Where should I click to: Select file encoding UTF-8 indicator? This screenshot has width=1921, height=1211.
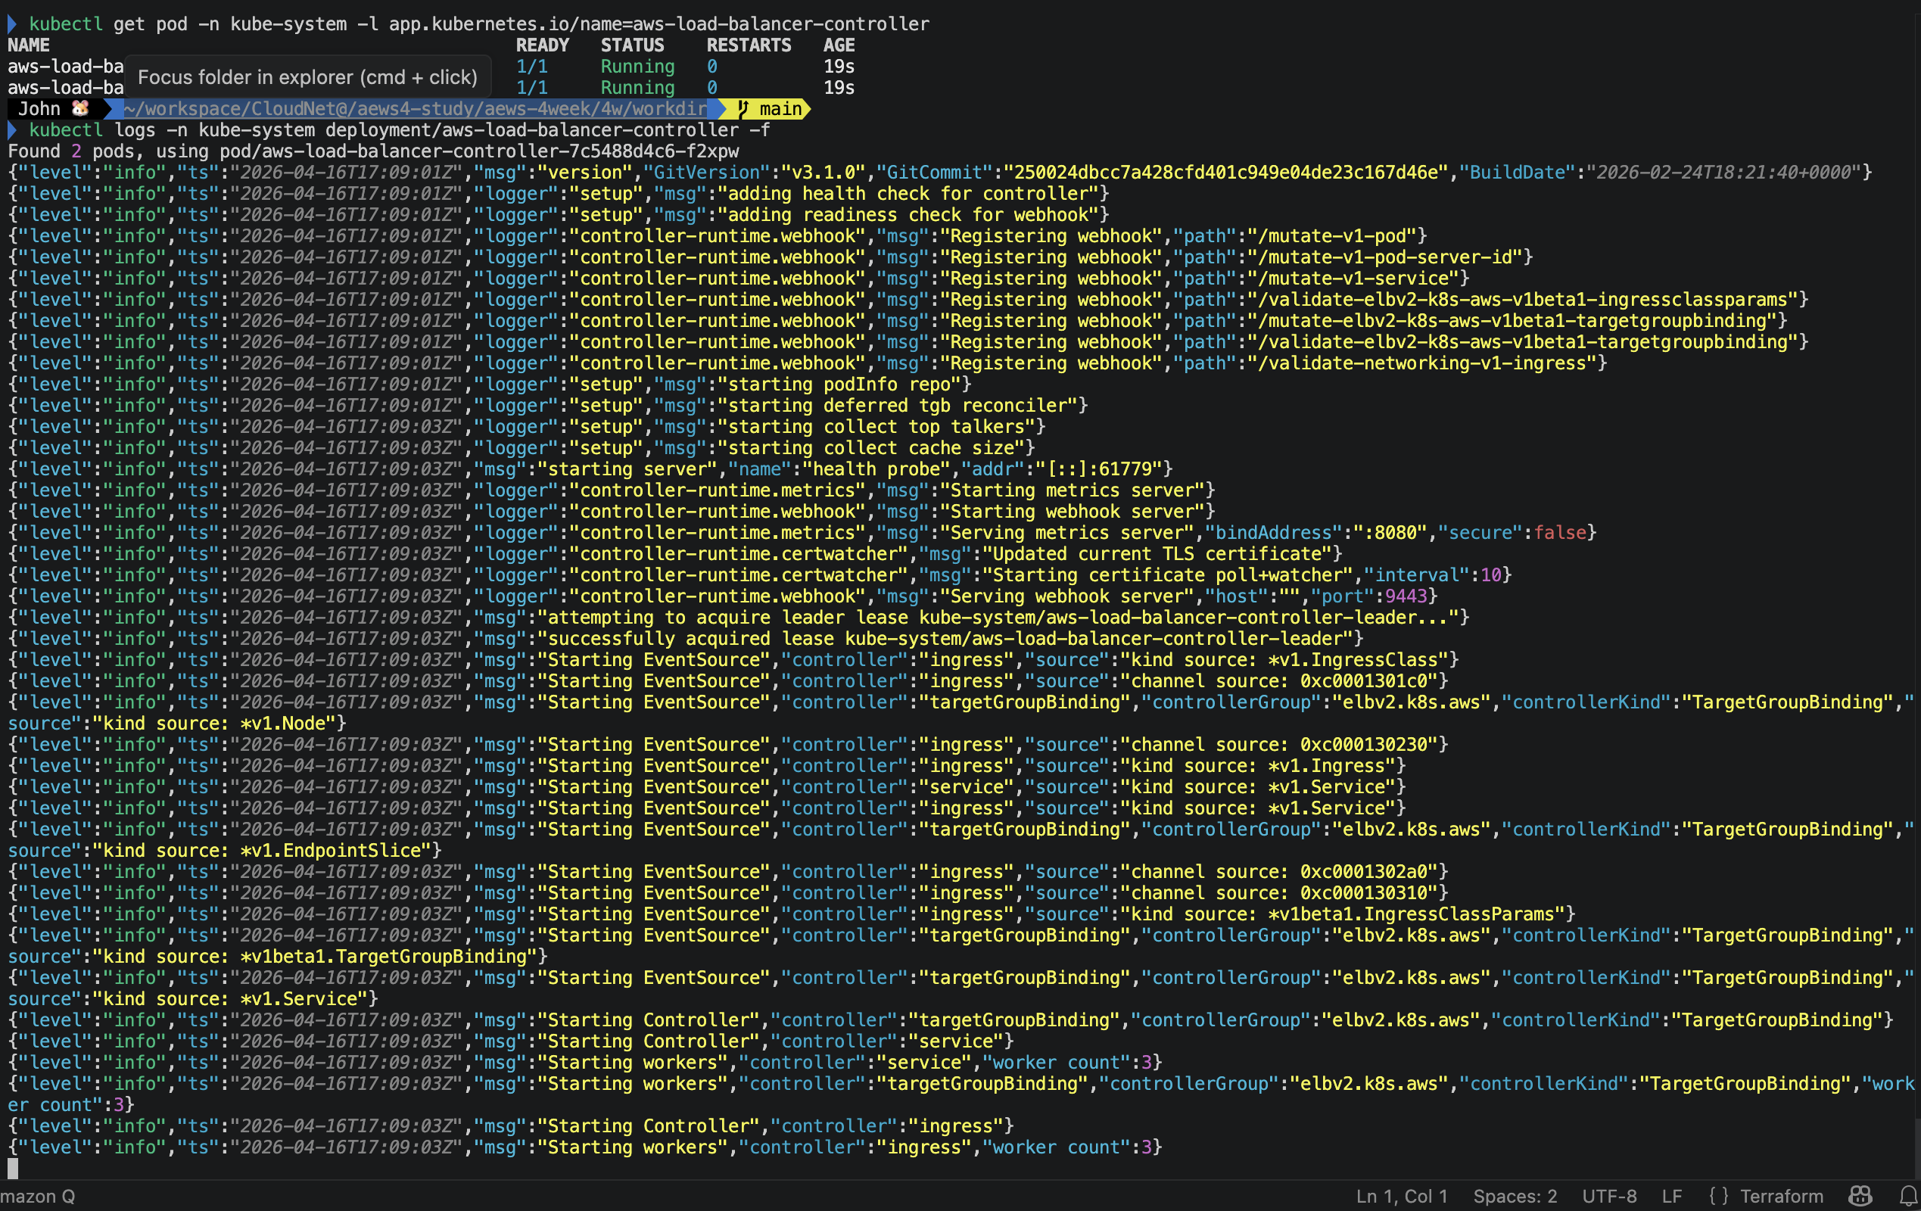pyautogui.click(x=1608, y=1196)
